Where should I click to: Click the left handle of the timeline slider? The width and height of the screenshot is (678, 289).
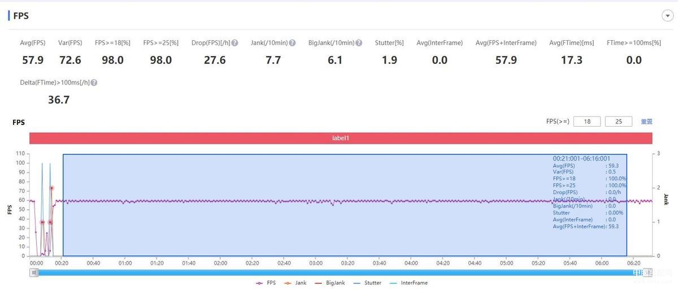34,273
